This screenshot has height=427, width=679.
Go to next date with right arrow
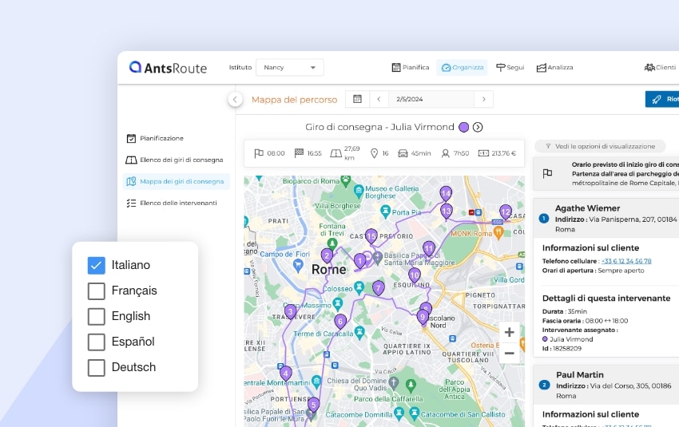[x=482, y=99]
